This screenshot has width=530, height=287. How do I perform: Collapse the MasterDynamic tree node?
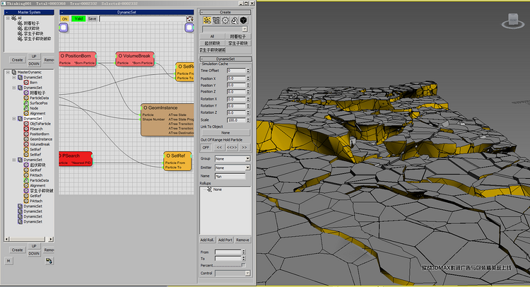[8, 72]
